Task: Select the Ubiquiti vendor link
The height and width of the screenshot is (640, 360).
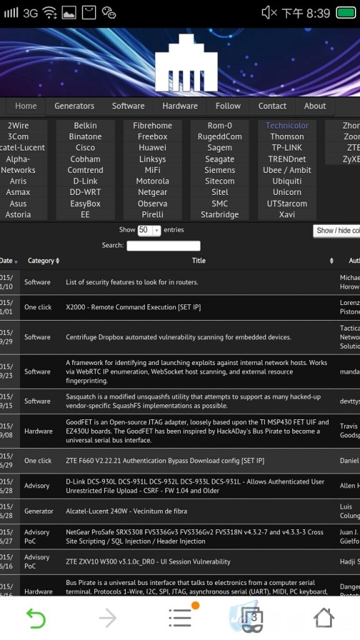Action: tap(287, 181)
